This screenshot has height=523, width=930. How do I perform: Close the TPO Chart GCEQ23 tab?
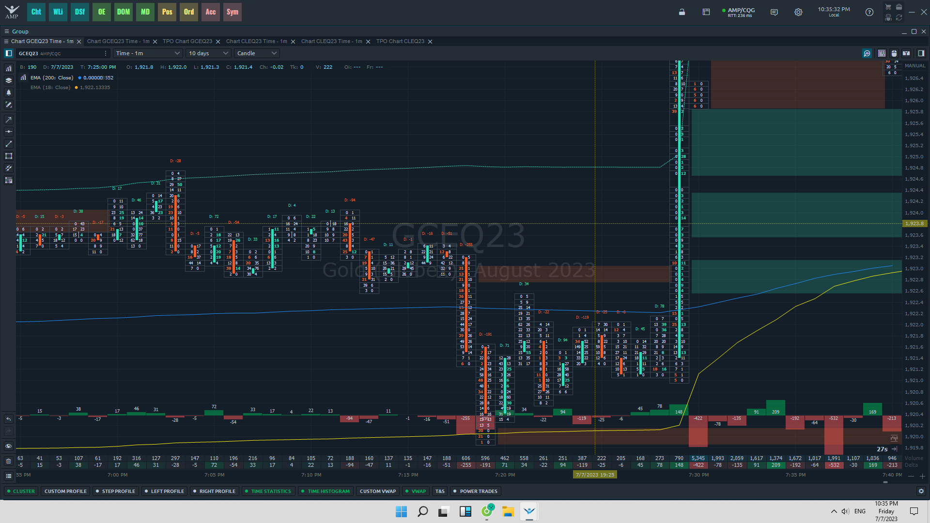tap(218, 42)
